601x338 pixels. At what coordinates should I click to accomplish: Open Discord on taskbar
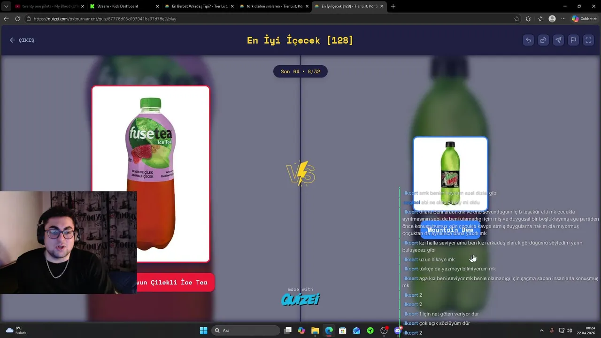(x=398, y=330)
